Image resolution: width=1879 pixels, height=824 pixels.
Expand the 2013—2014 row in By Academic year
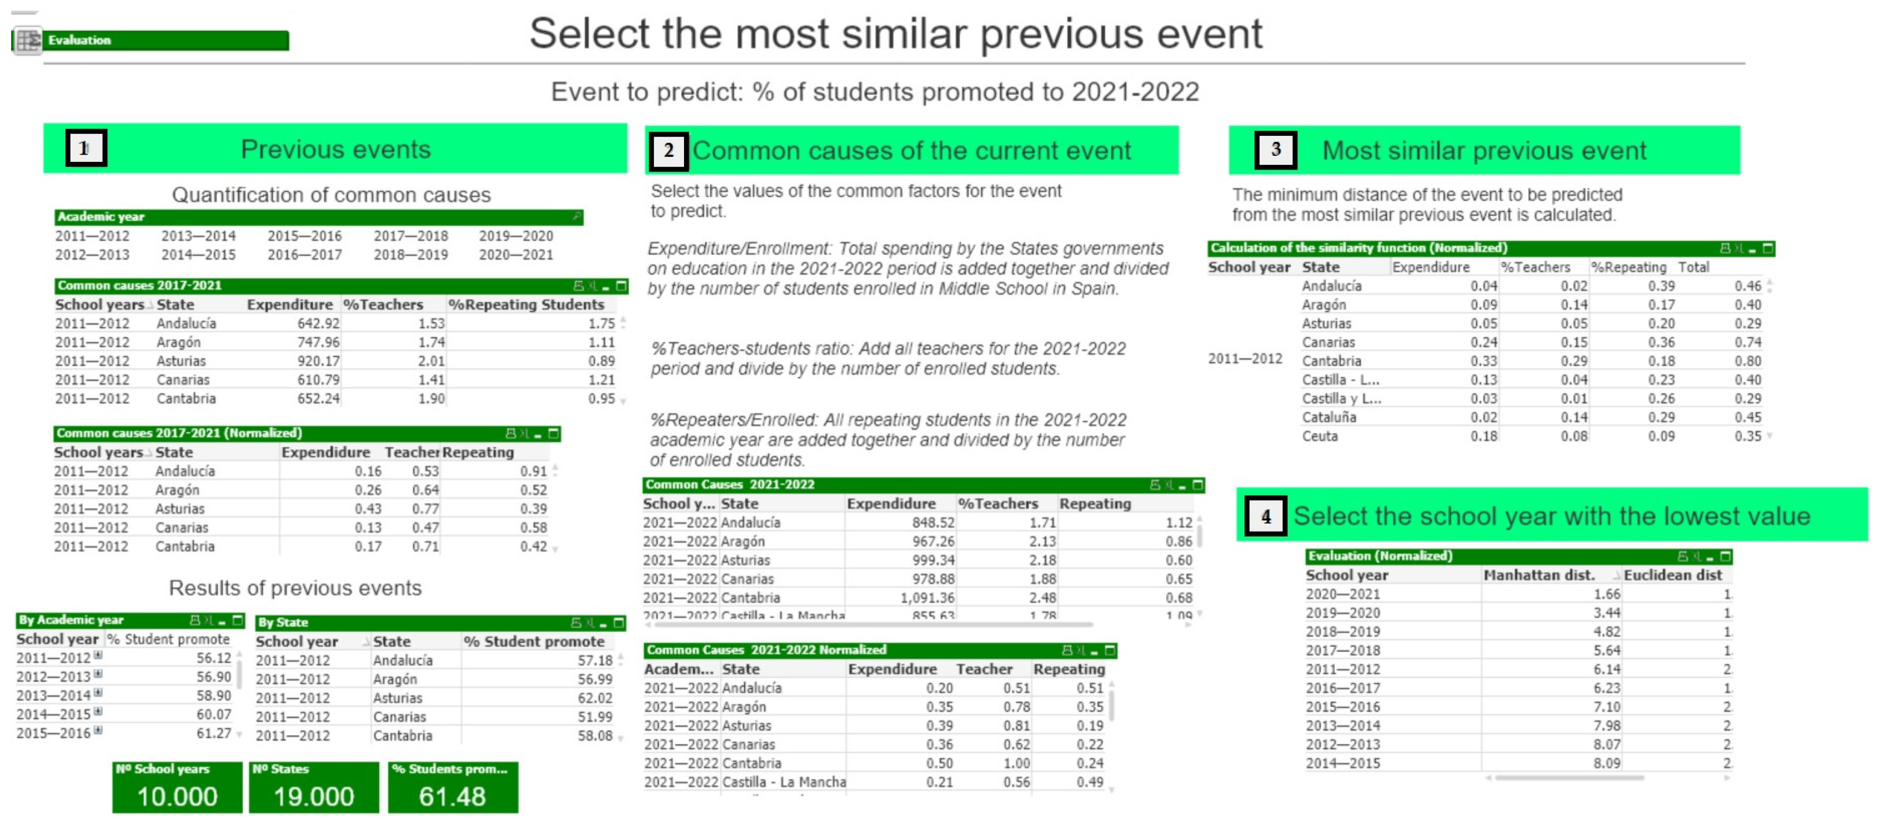click(98, 693)
